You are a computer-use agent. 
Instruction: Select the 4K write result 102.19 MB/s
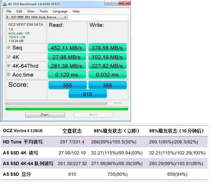pyautogui.click(x=107, y=57)
